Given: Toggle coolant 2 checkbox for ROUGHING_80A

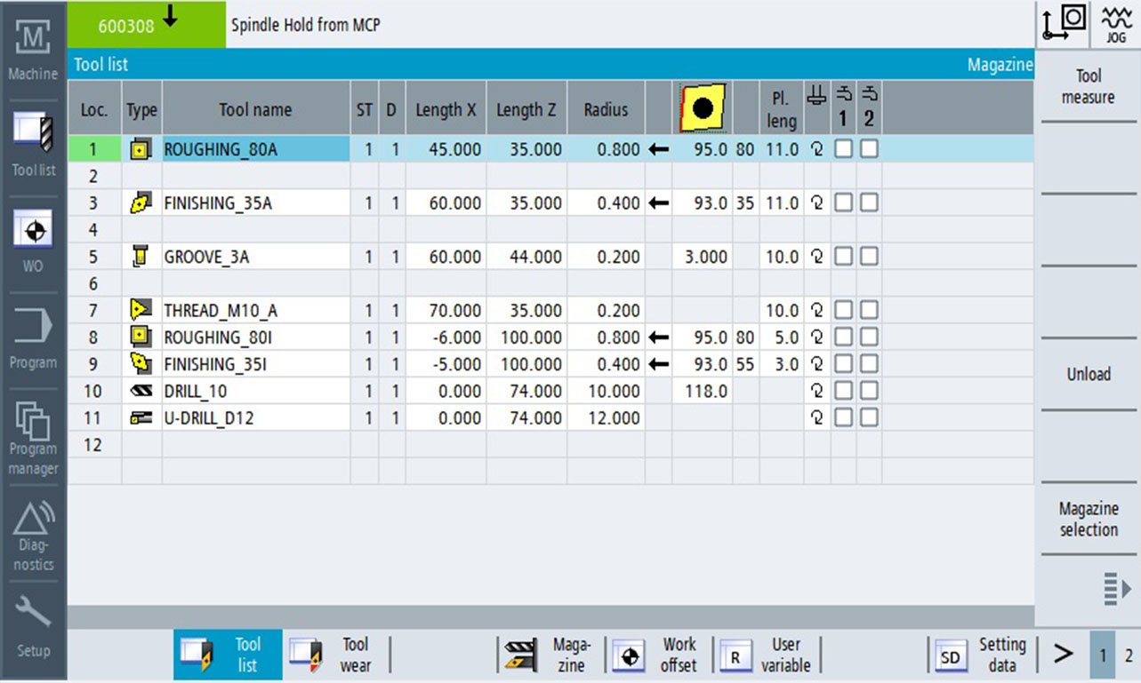Looking at the screenshot, I should (869, 150).
